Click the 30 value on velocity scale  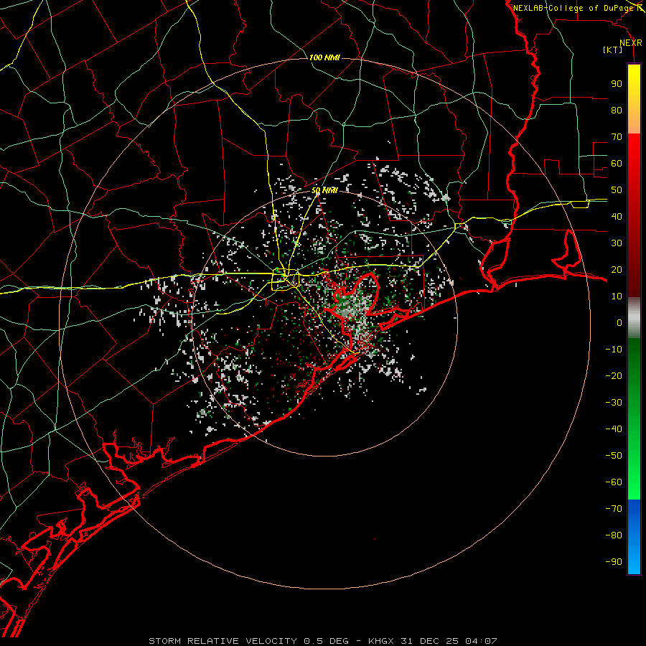coord(617,243)
